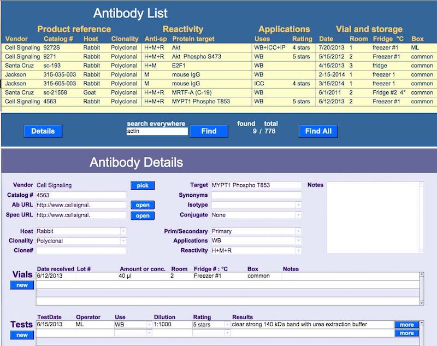Open the Clonality dropdown
Image resolution: width=437 pixels, height=346 pixels.
click(123, 241)
